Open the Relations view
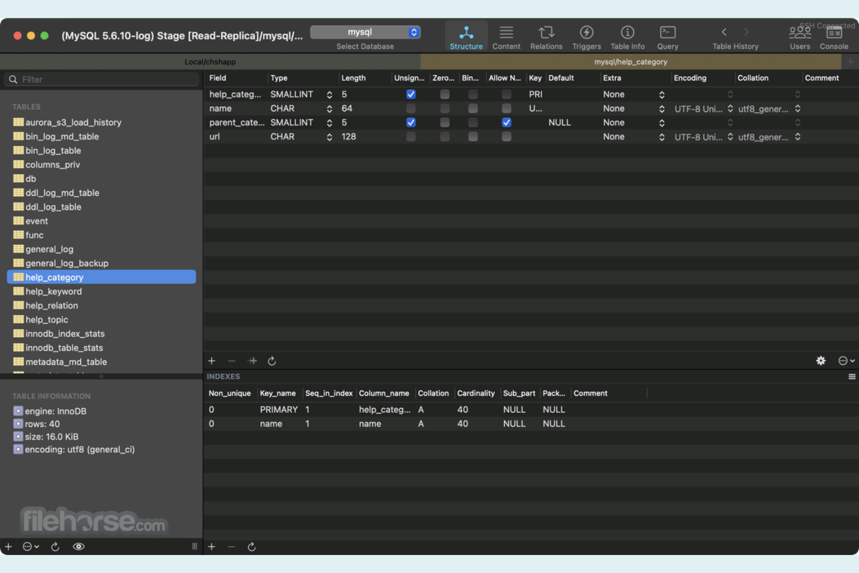The image size is (859, 573). pos(546,37)
